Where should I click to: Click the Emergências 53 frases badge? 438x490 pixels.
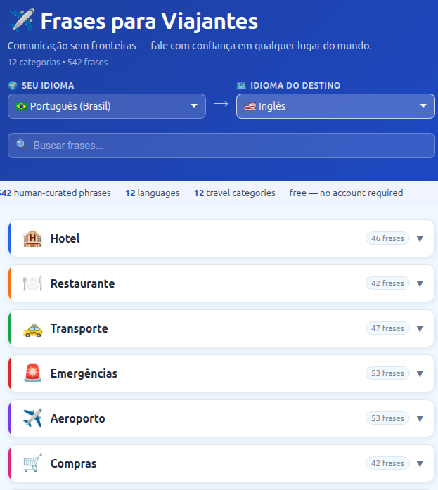tap(387, 373)
